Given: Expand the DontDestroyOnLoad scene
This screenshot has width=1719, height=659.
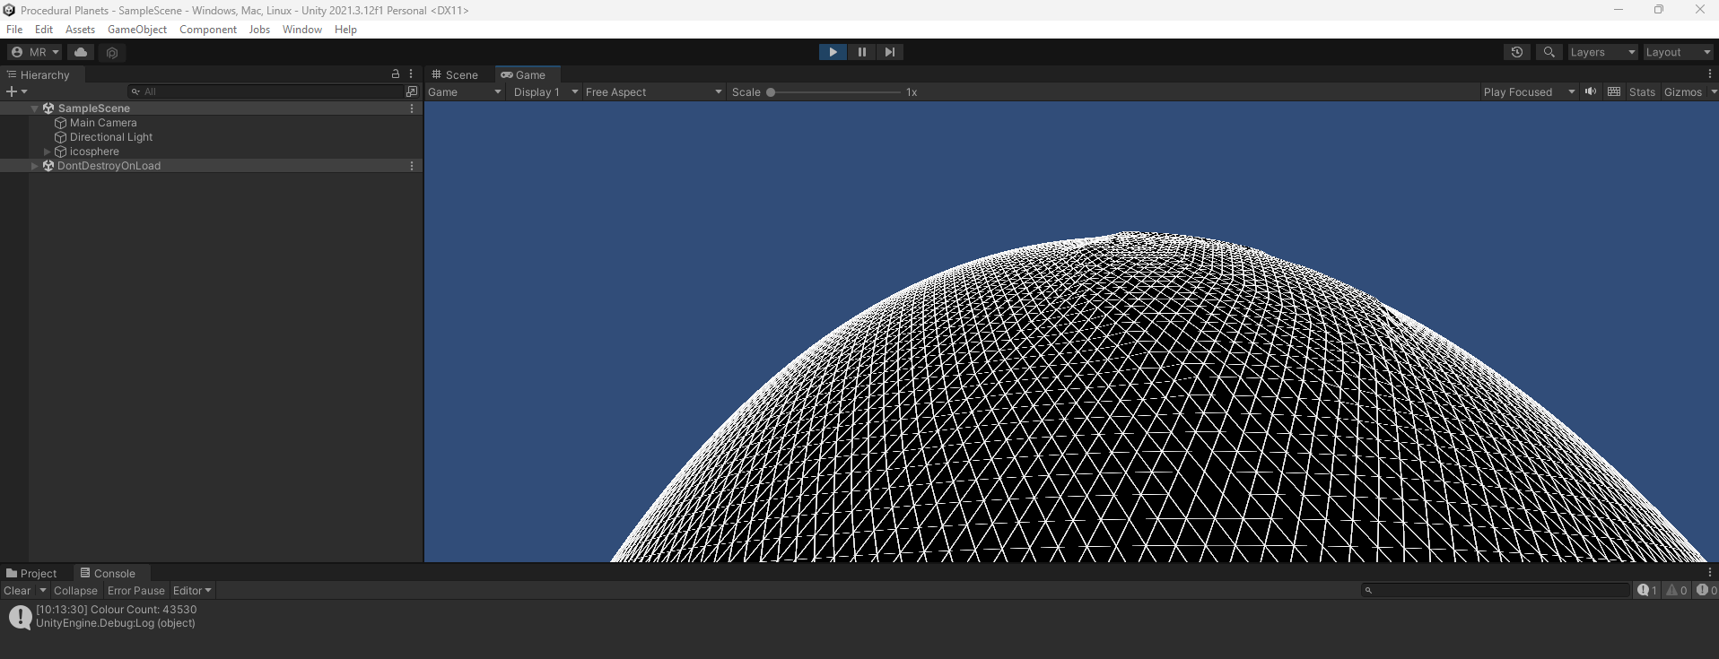Looking at the screenshot, I should coord(35,166).
